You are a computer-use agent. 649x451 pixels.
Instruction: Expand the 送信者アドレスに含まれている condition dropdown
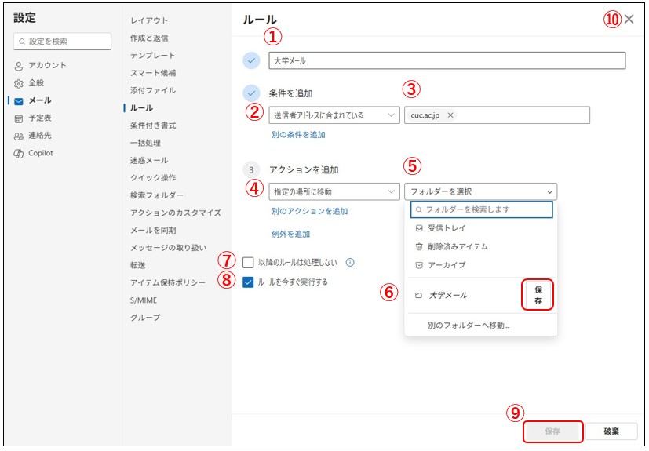coord(334,115)
